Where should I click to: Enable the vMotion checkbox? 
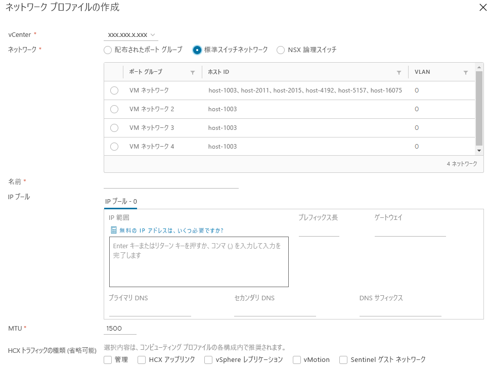point(297,360)
